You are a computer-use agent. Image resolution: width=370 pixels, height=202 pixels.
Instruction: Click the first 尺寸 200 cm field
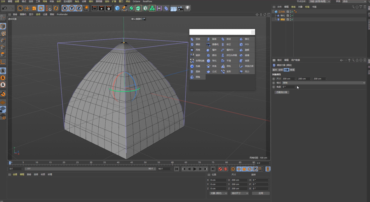(289, 79)
